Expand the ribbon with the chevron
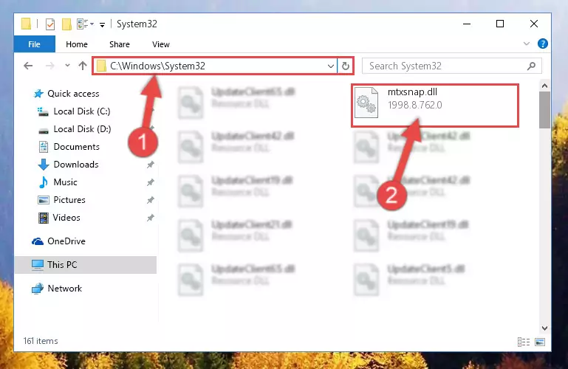This screenshot has height=369, width=568. (527, 44)
